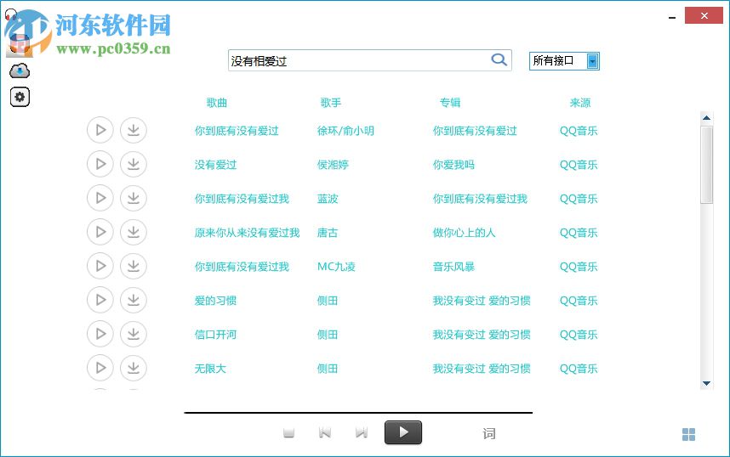
Task: Click artist name 唐古
Action: 328,233
